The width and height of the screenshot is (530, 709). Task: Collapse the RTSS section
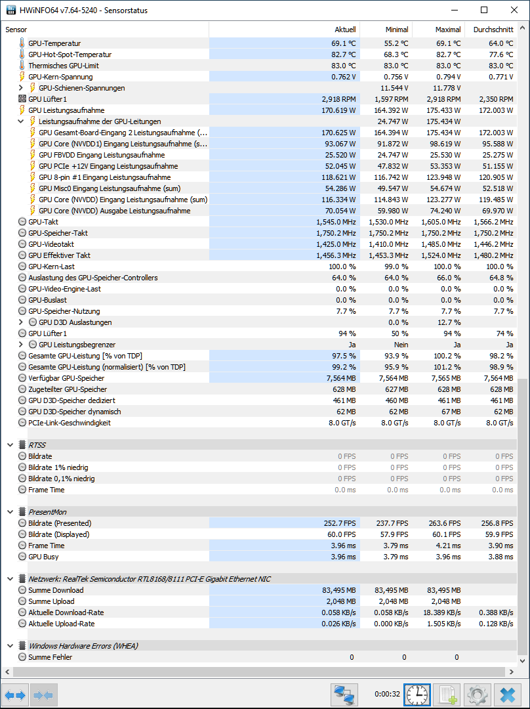[x=10, y=445]
